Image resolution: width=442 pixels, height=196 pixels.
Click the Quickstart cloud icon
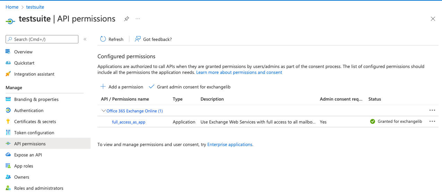[8, 63]
